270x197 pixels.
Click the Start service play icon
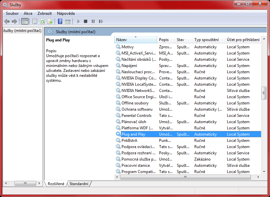(x=78, y=21)
